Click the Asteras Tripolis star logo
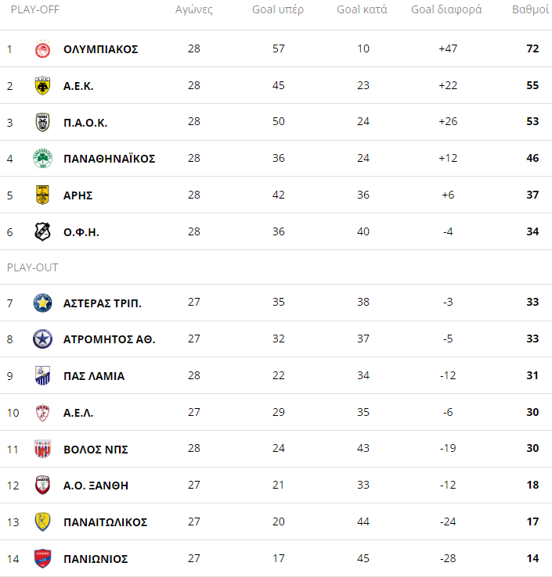 42,303
